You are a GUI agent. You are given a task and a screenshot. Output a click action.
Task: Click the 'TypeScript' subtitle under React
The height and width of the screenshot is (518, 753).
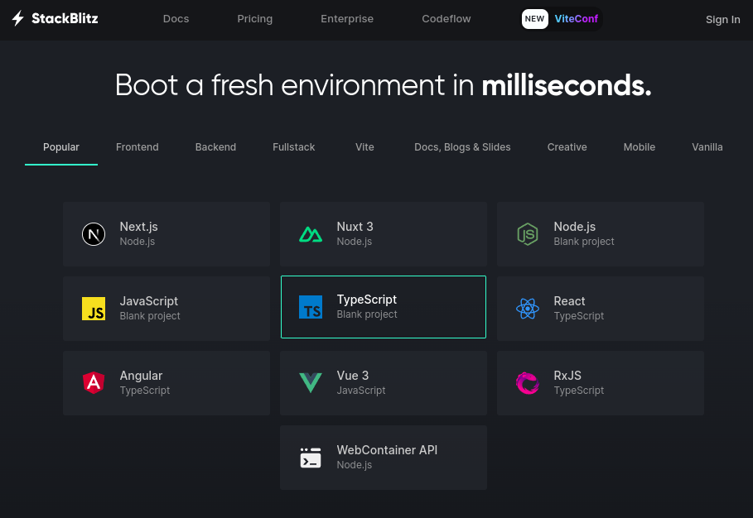coord(579,316)
